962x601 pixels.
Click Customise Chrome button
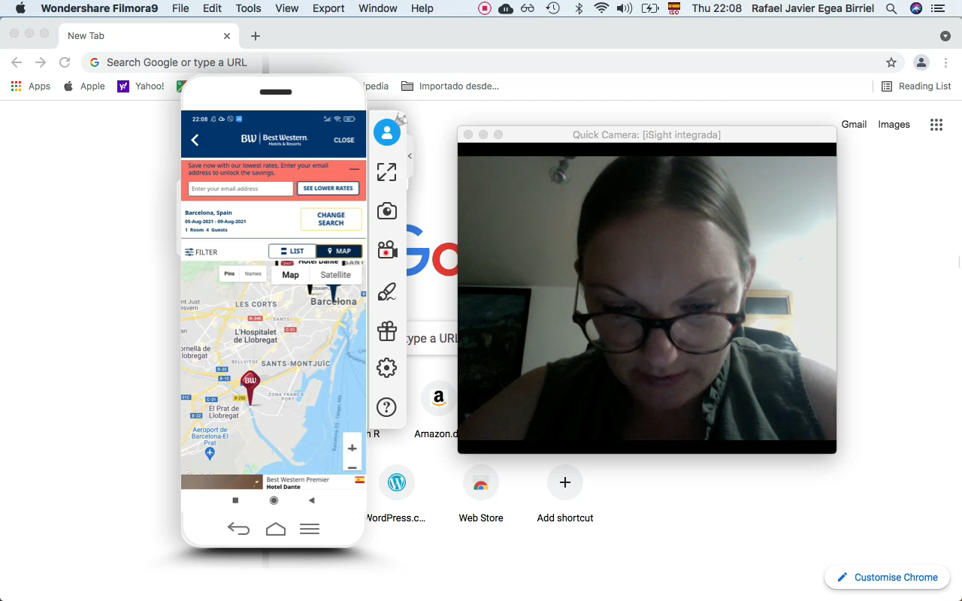coord(888,577)
